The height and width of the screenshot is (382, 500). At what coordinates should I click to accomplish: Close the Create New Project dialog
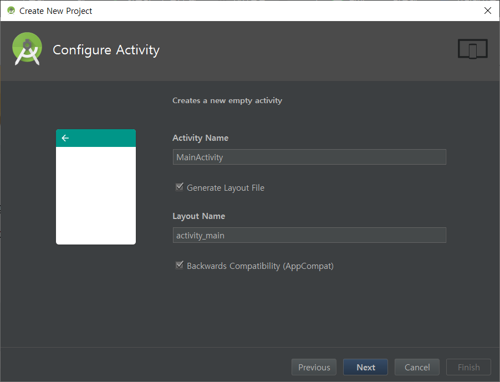pos(488,11)
